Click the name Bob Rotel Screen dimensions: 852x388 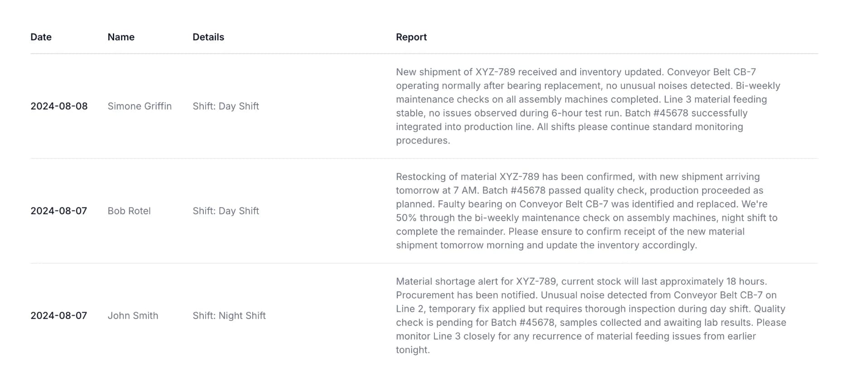click(129, 211)
